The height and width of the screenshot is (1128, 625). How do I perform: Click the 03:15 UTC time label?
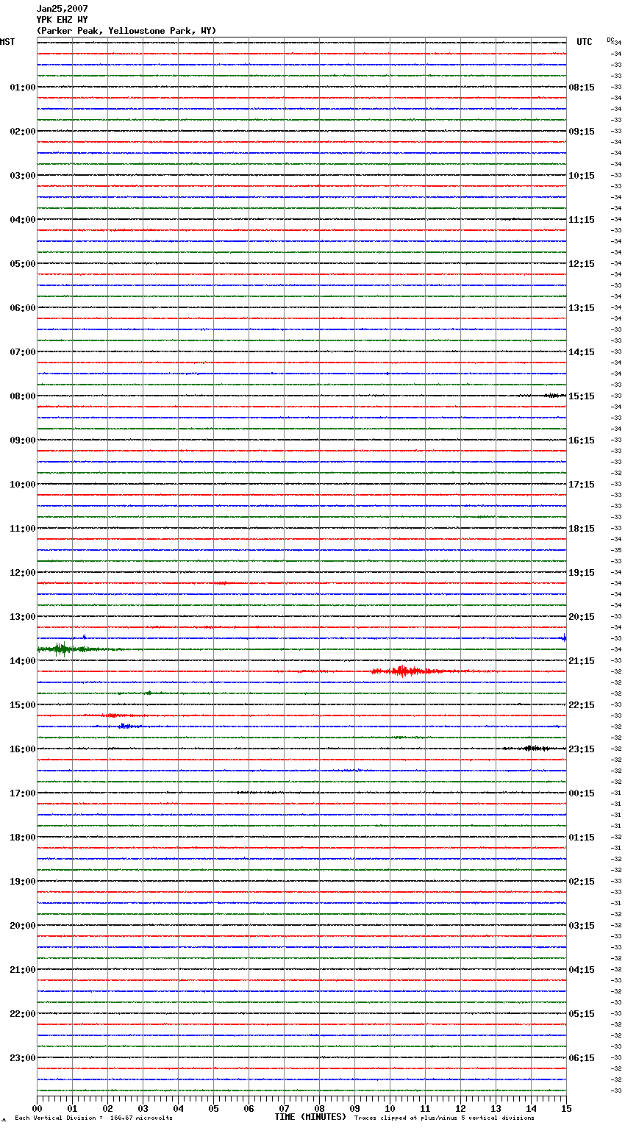click(x=582, y=926)
